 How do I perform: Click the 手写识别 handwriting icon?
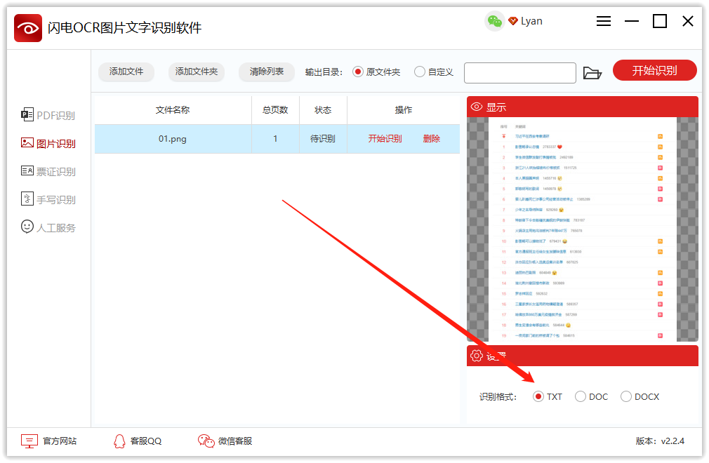(27, 199)
